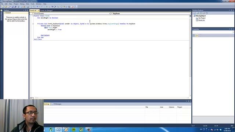
Task: Close the Solution Explorer panel
Action: (234, 10)
